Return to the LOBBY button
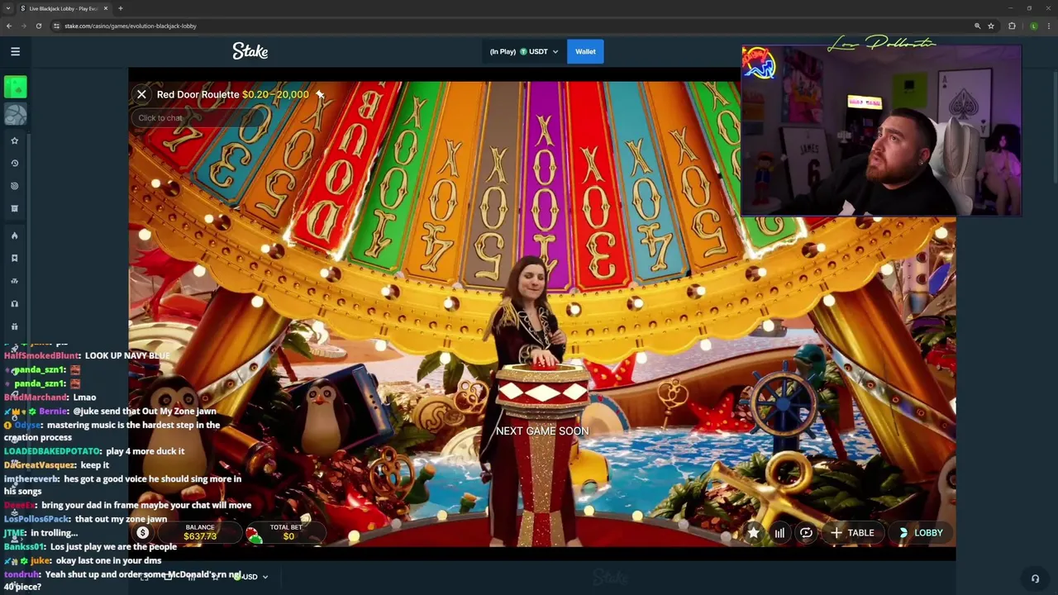 pyautogui.click(x=920, y=533)
